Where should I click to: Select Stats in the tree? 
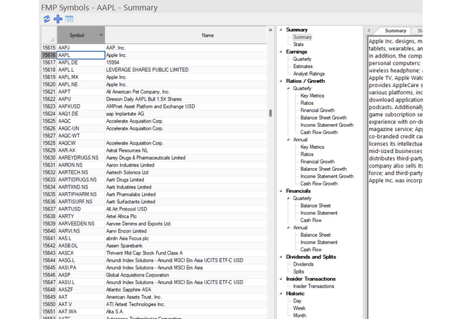(x=298, y=45)
